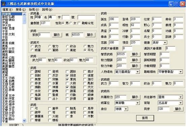
Task: Click the 野心 field showing 7
Action: (x=157, y=25)
